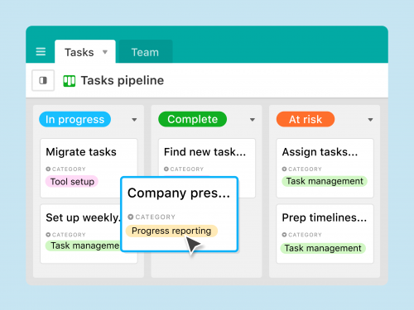Click category icon on Company pres card
Viewport: 414px width, 310px height.
131,217
